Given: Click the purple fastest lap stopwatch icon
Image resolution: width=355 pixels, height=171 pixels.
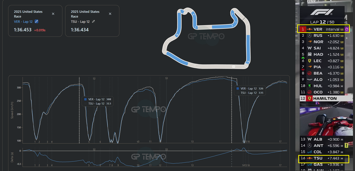Looking at the screenshot, I should pyautogui.click(x=347, y=29).
